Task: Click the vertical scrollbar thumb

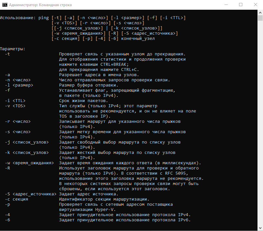Action: tap(260, 18)
